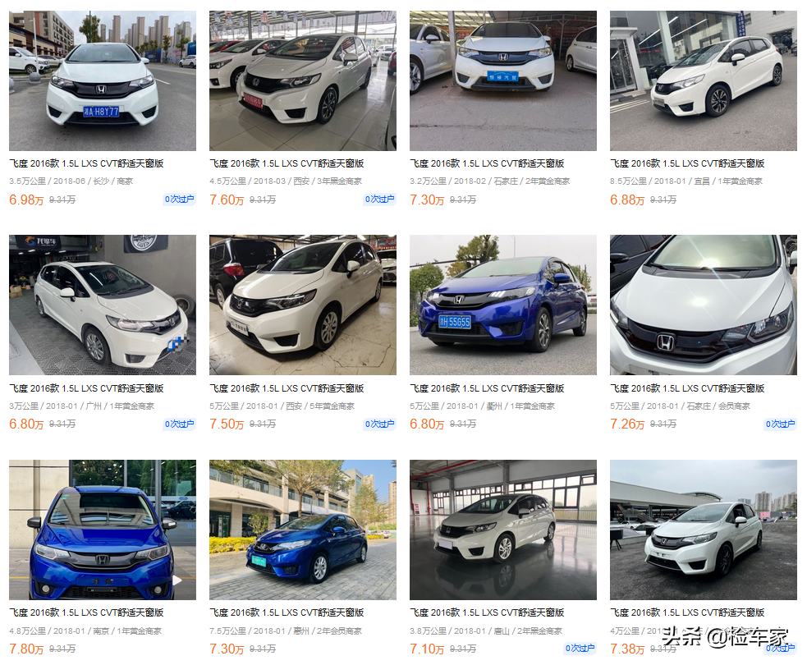Screen dimensions: 807x665
Task: Open the Shijiazhuang car photo priced 7.30万
Action: [x=502, y=80]
